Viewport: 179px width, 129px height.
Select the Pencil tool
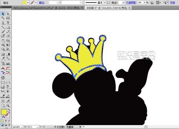(8, 32)
